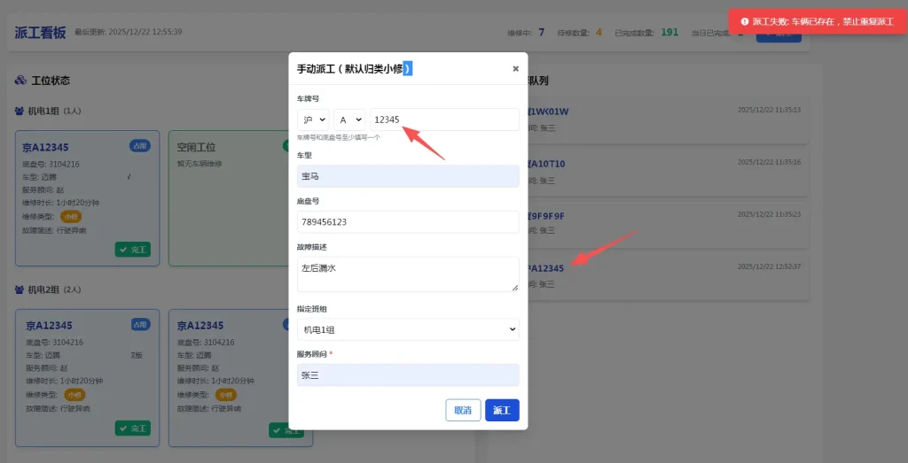Viewport: 908px width, 463px height.
Task: Click the error icon in the red toast
Action: click(x=745, y=21)
